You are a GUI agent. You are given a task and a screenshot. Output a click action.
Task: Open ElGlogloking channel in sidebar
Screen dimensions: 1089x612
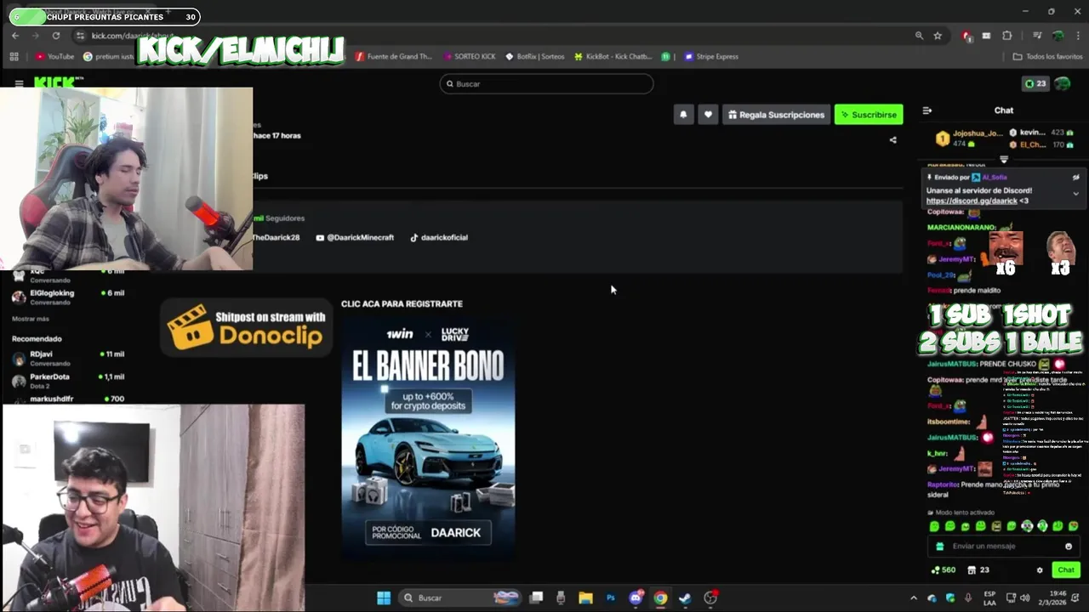tap(68, 297)
